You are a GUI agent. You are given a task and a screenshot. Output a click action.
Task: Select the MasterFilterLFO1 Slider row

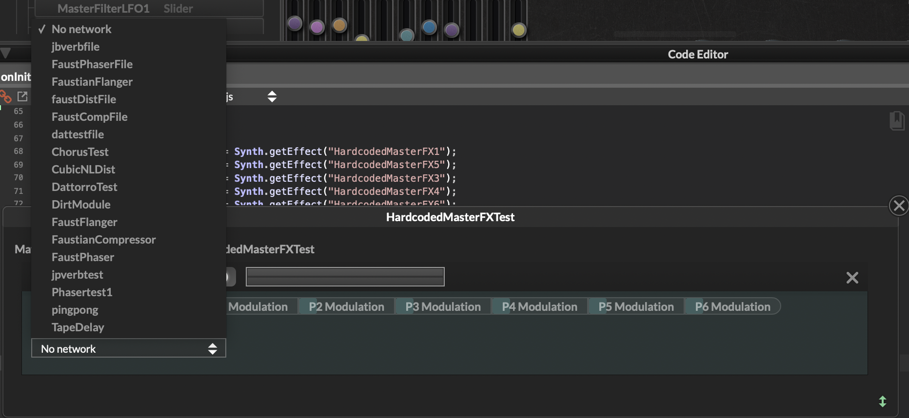[x=149, y=8]
